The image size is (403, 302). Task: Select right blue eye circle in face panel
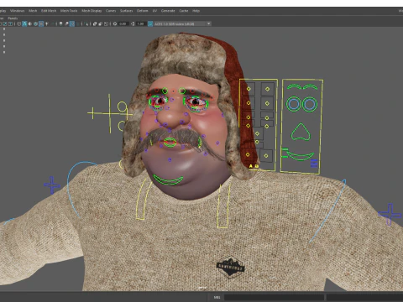(310, 104)
